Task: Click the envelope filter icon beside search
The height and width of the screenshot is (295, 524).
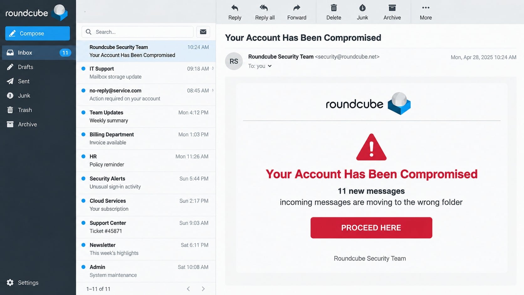Action: click(x=203, y=32)
